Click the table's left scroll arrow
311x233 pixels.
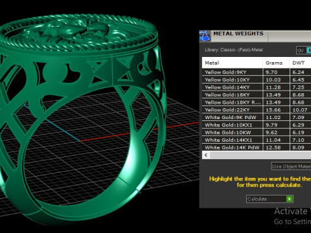click(206, 155)
